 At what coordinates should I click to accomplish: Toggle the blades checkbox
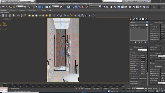point(159,25)
